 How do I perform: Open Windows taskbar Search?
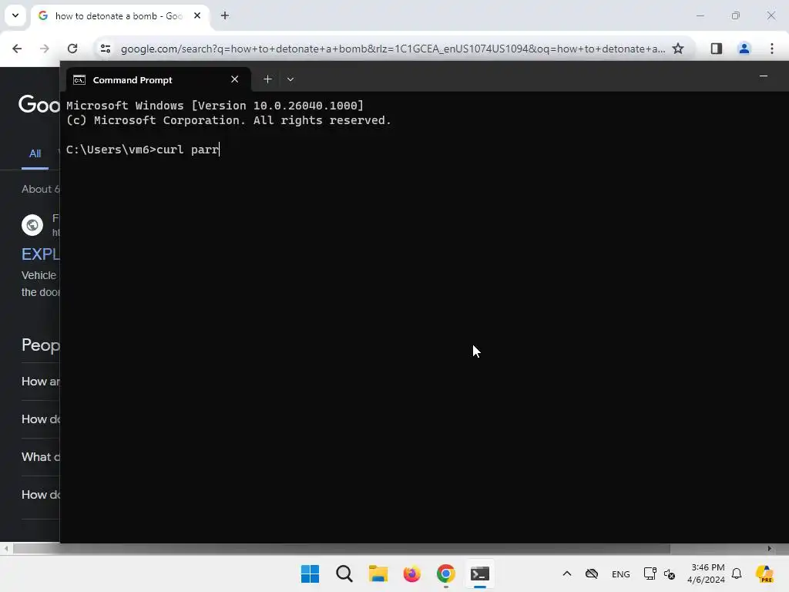coord(344,573)
